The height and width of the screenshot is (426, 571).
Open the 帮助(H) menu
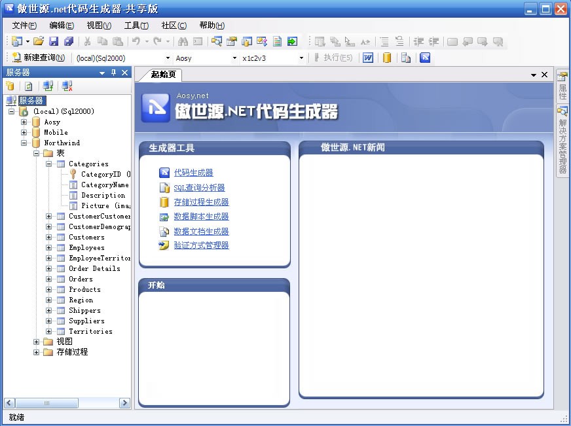click(x=212, y=26)
